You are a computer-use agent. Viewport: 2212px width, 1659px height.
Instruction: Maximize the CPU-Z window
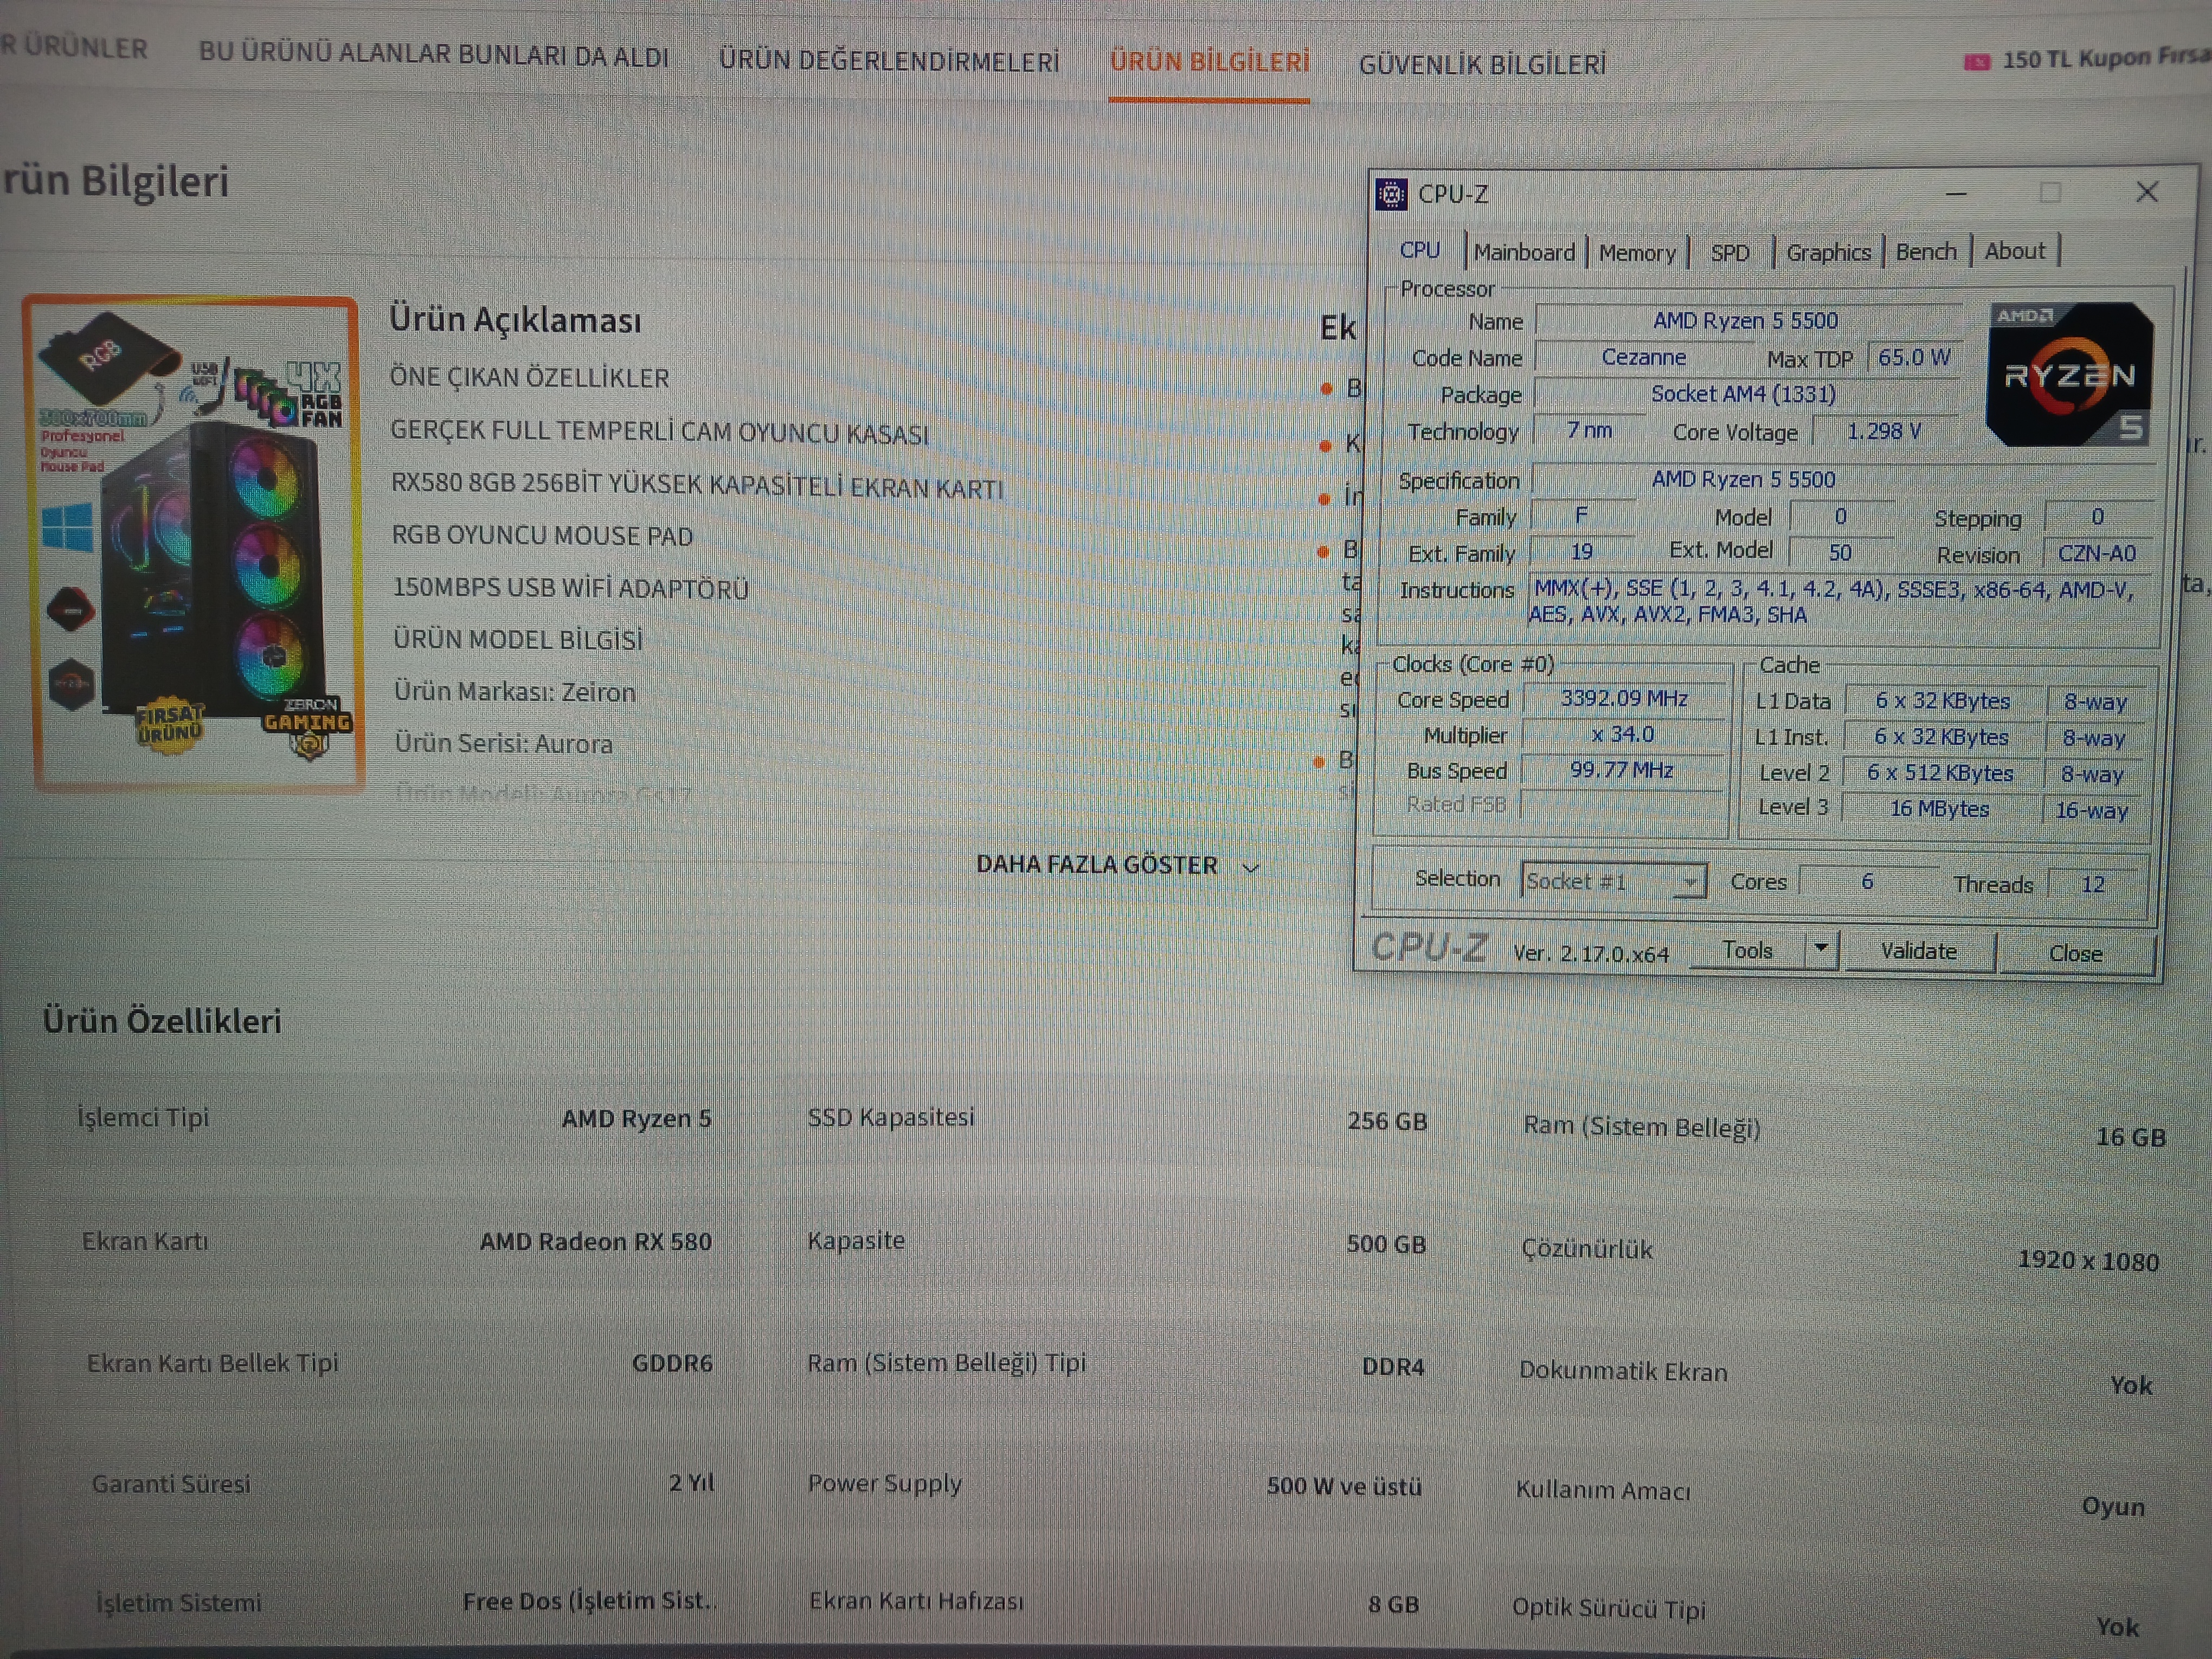click(x=2050, y=192)
